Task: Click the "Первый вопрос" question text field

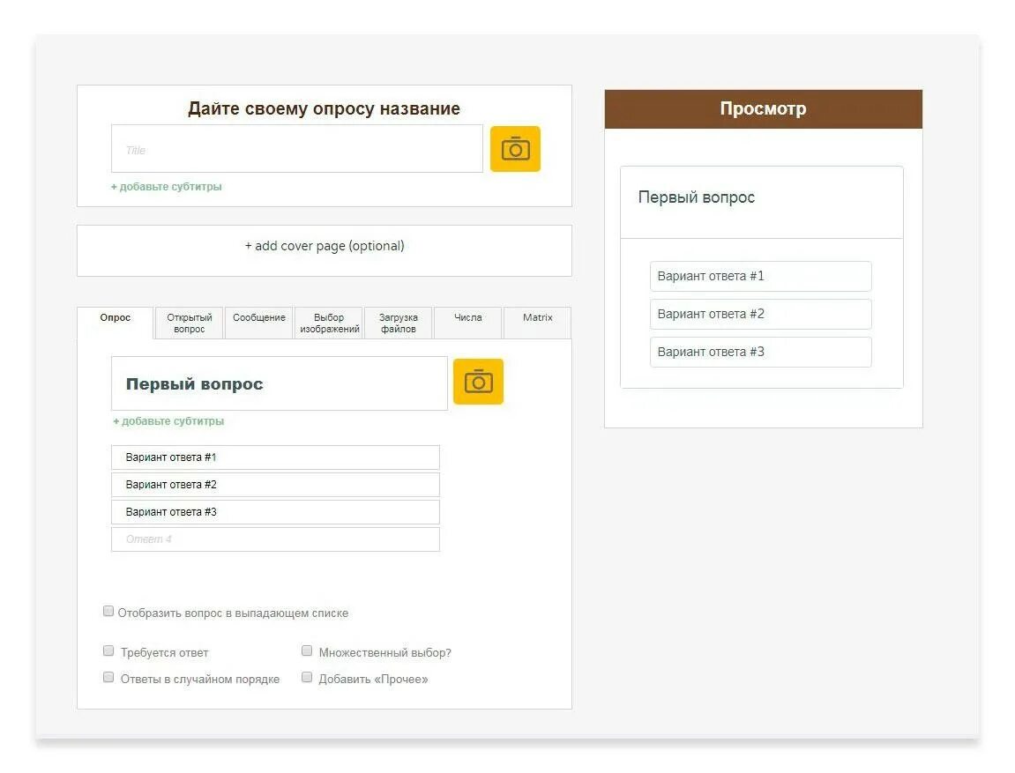Action: click(x=279, y=383)
